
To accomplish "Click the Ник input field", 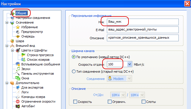I will [143, 22].
